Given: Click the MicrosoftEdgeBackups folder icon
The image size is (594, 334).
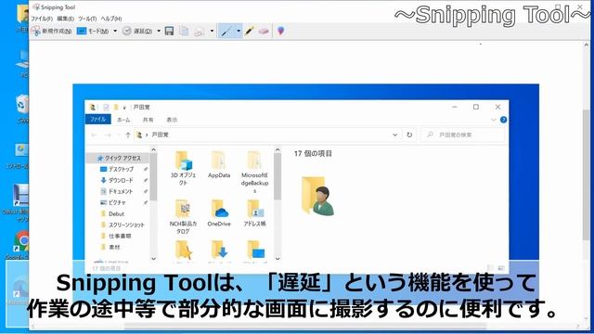Looking at the screenshot, I should coord(254,161).
